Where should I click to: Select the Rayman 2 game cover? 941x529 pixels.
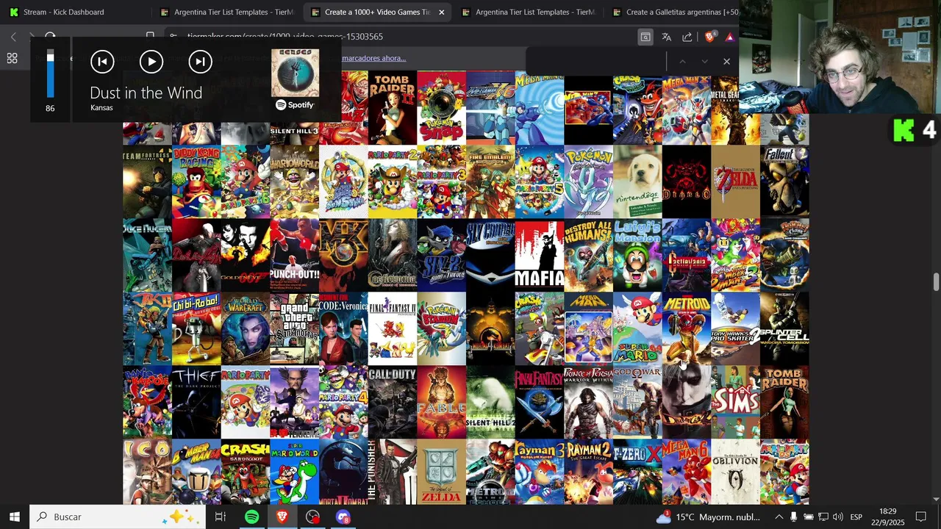pyautogui.click(x=588, y=472)
